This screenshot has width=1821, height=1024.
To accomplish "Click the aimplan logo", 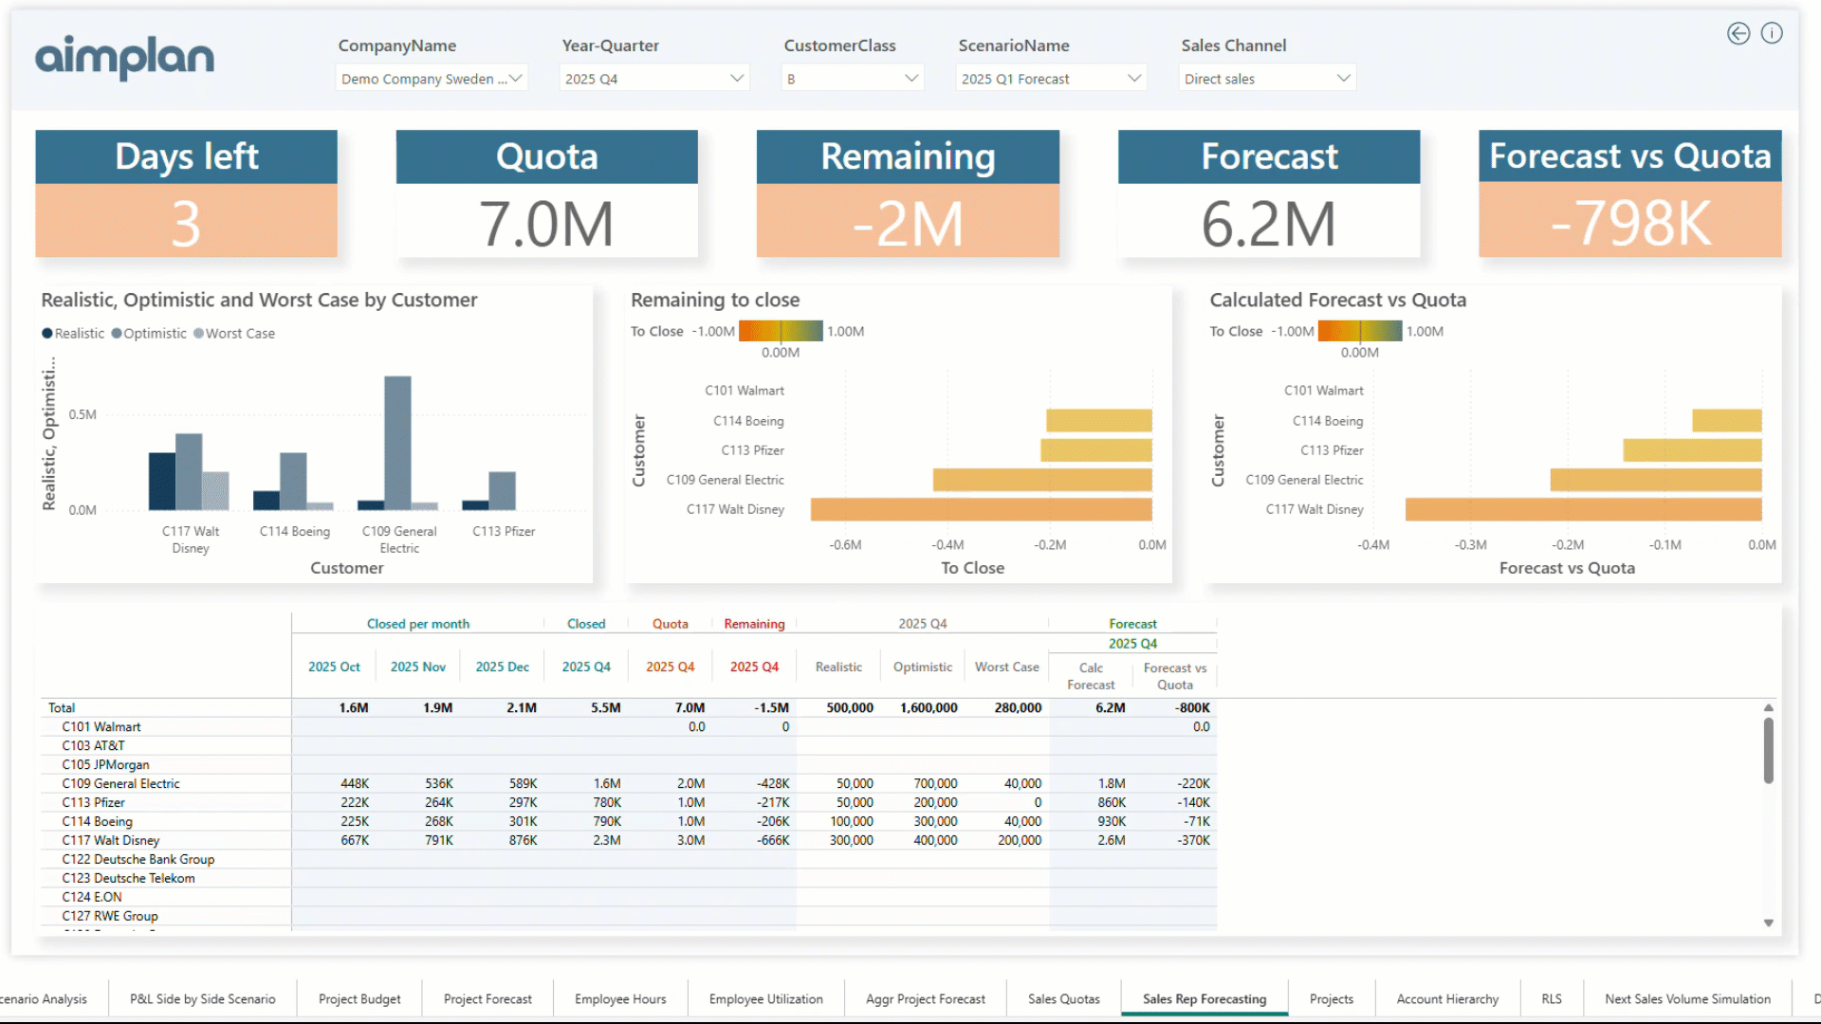I will (123, 59).
